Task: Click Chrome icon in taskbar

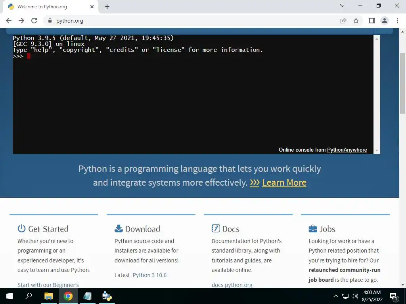Action: (x=68, y=296)
